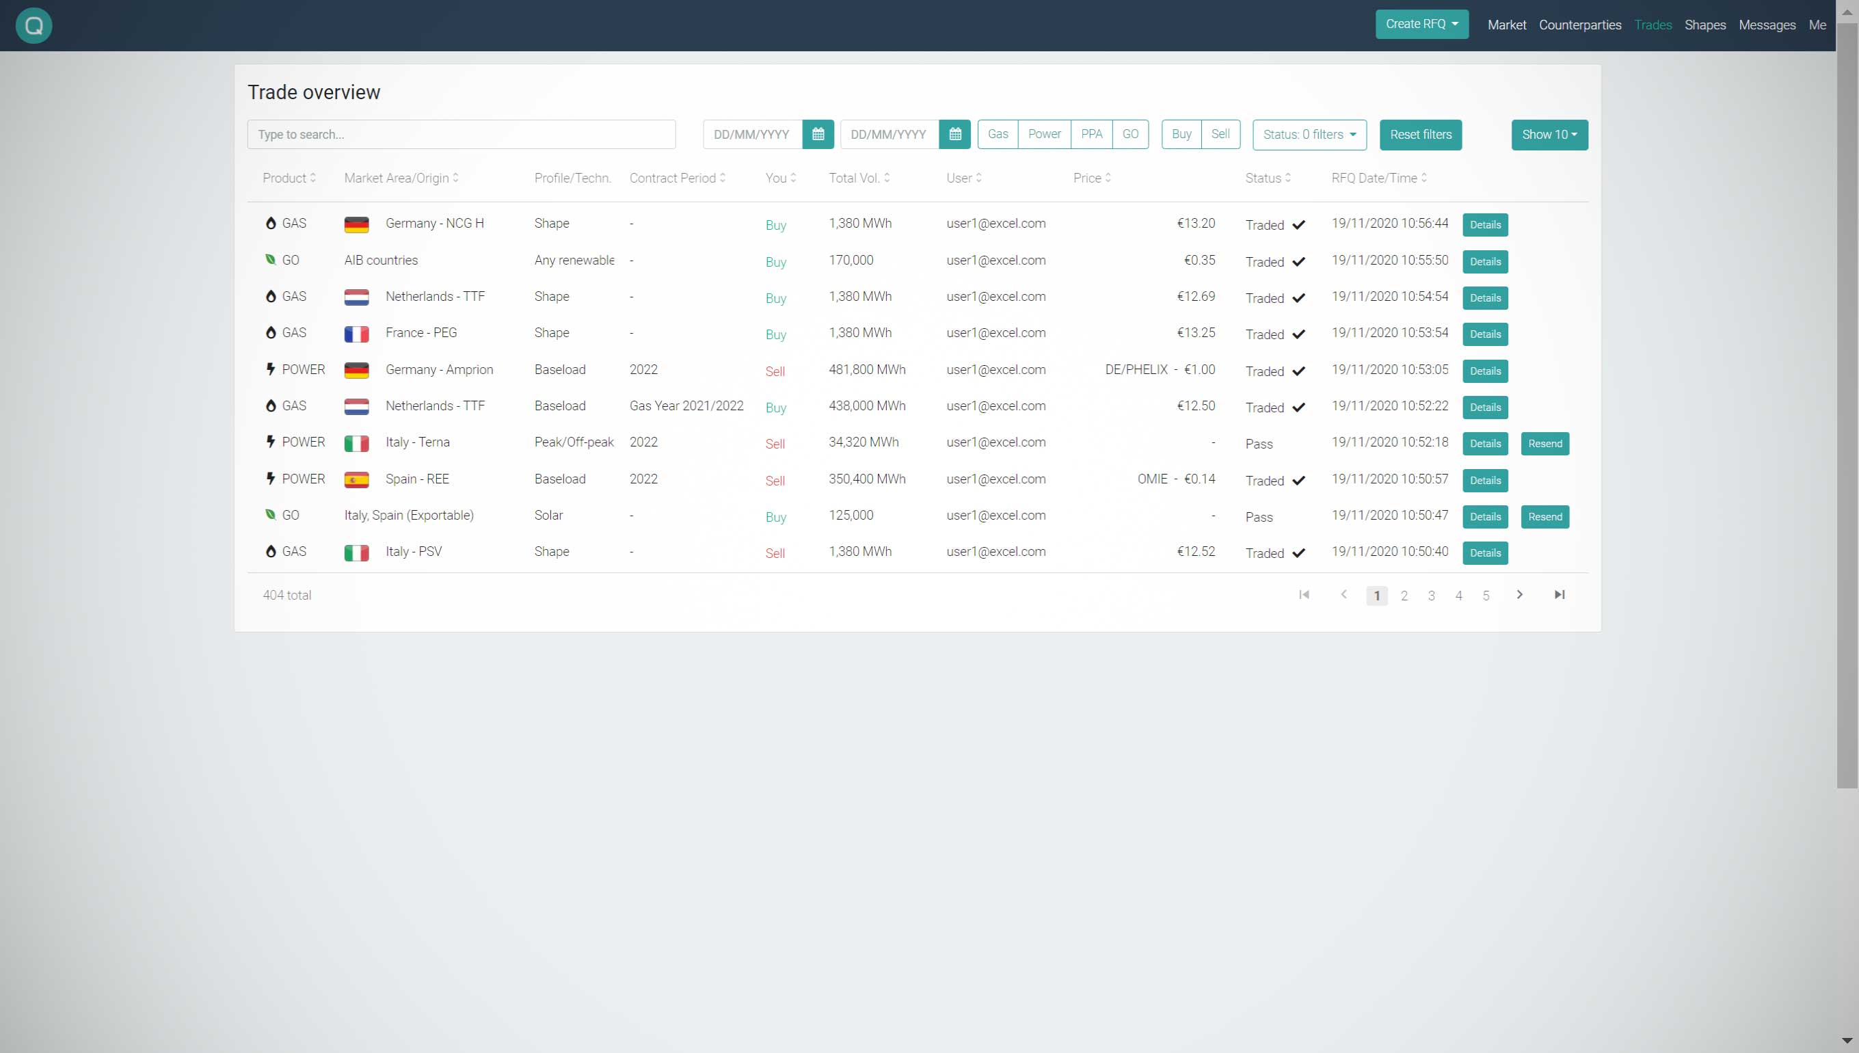
Task: Click the Italian flag in Italy - PSV row
Action: coord(356,552)
